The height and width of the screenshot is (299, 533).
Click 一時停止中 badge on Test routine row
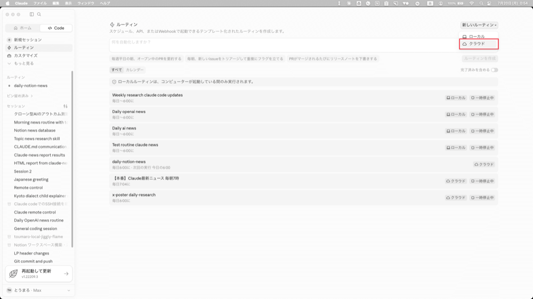coord(482,147)
